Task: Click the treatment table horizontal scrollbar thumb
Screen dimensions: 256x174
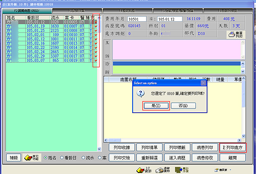Action: pos(115,140)
